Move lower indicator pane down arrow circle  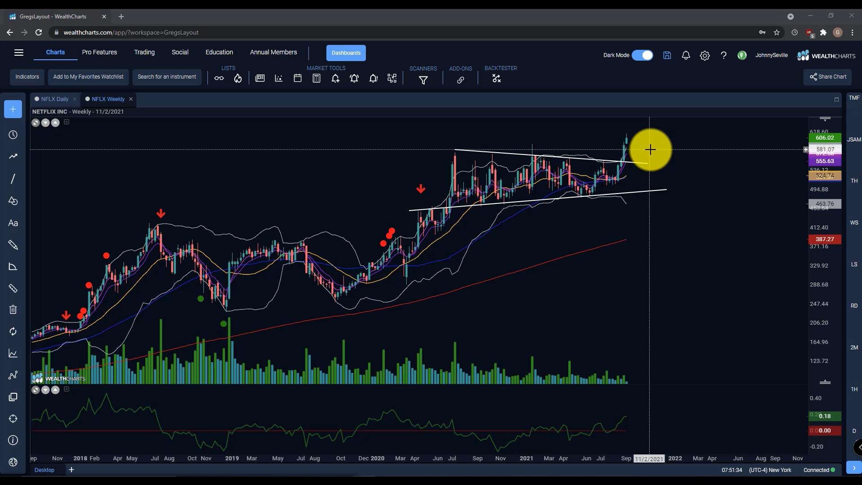45,390
